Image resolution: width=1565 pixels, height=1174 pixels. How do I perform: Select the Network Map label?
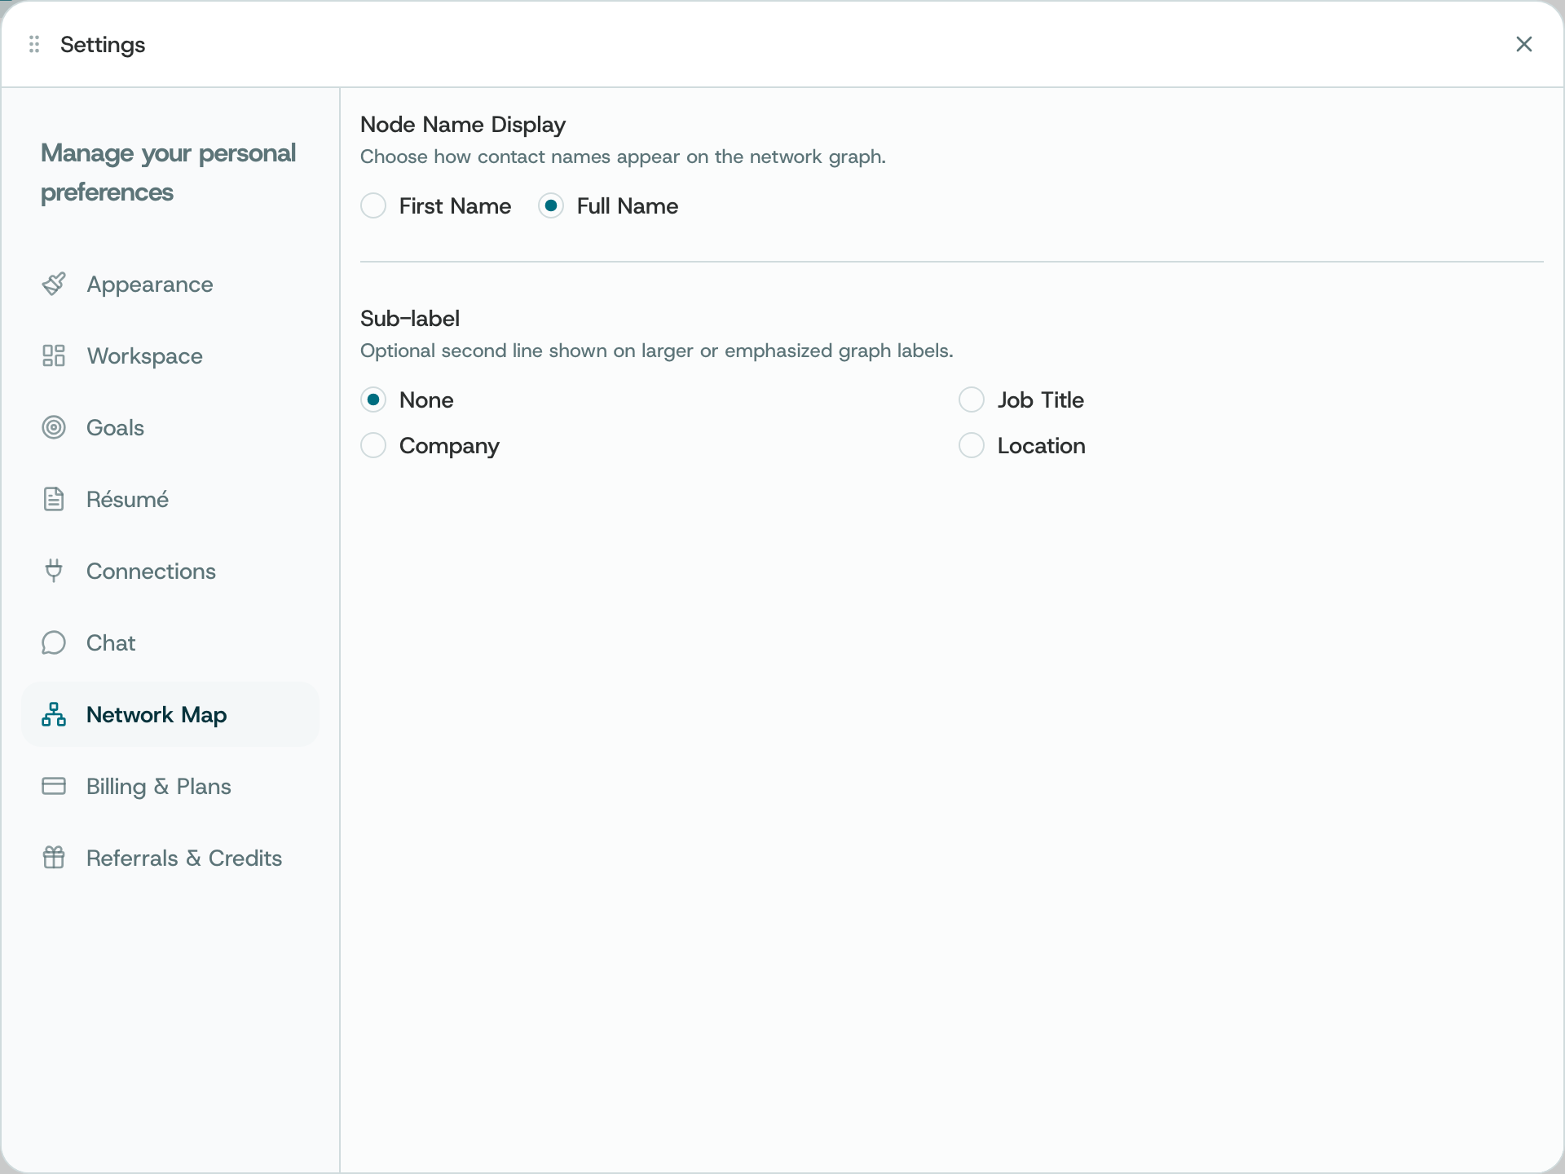(x=156, y=715)
